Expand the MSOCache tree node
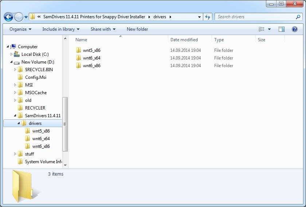306x207 pixels. point(15,92)
